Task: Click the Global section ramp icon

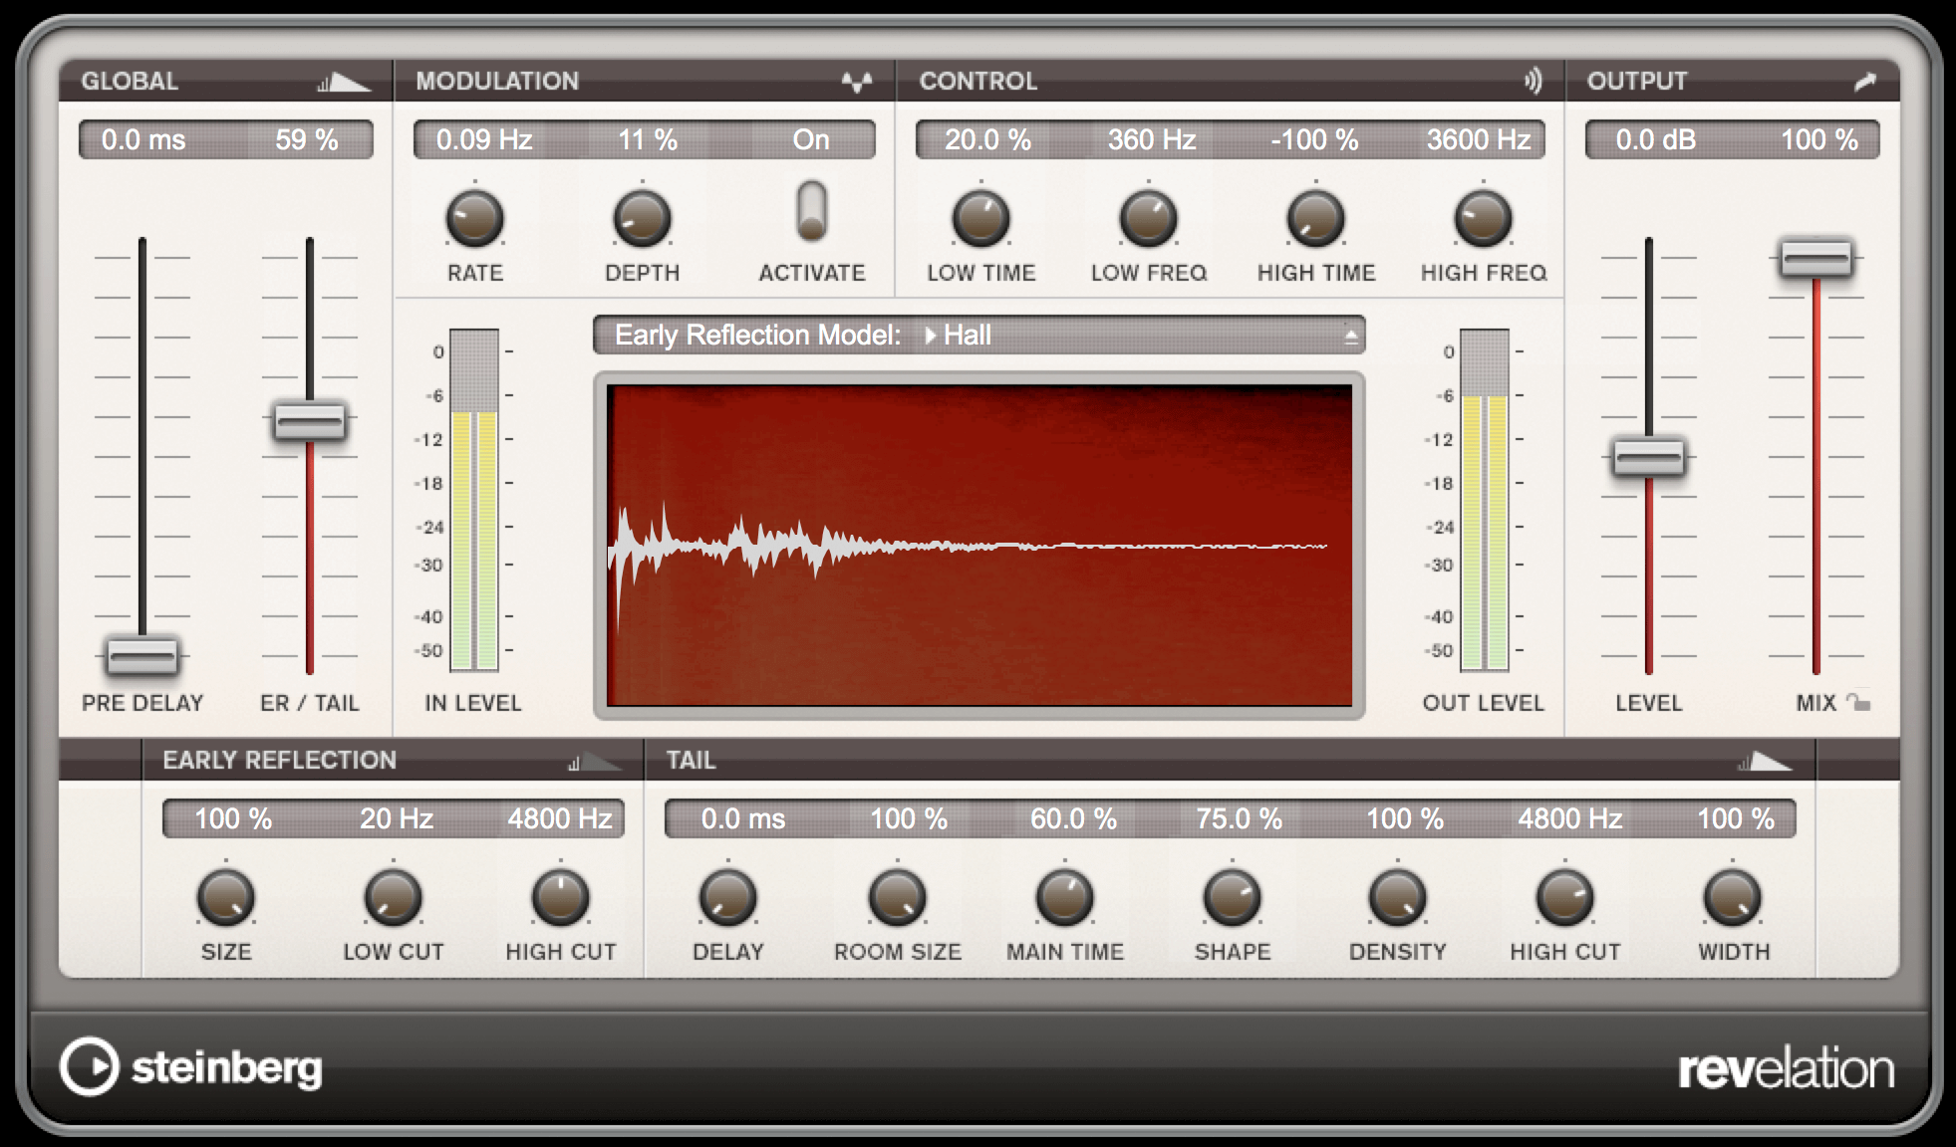Action: (343, 82)
